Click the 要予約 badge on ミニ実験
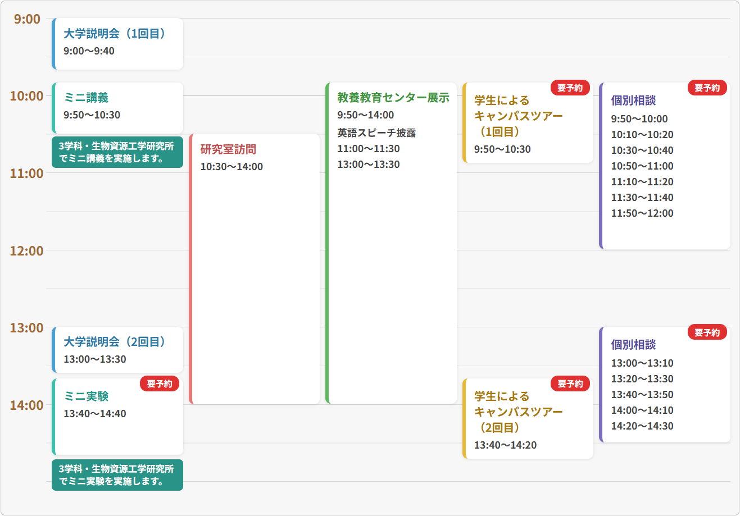 coord(160,384)
